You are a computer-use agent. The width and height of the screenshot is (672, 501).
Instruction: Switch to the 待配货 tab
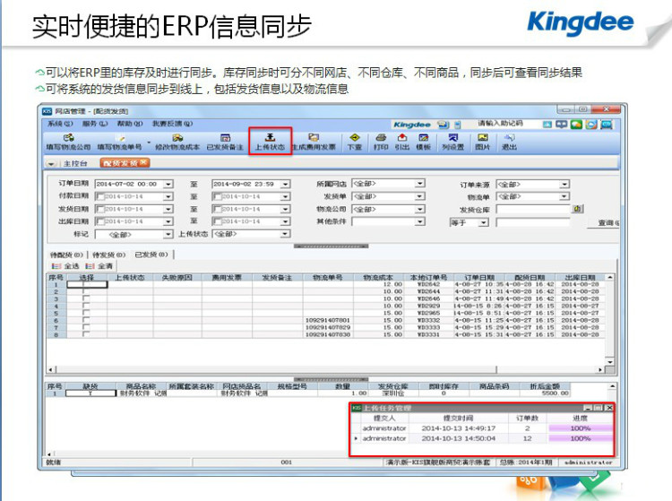(x=67, y=255)
